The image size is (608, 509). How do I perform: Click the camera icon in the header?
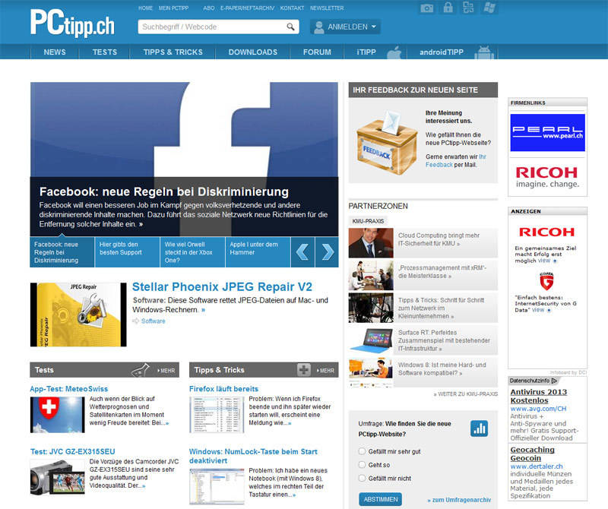point(428,8)
